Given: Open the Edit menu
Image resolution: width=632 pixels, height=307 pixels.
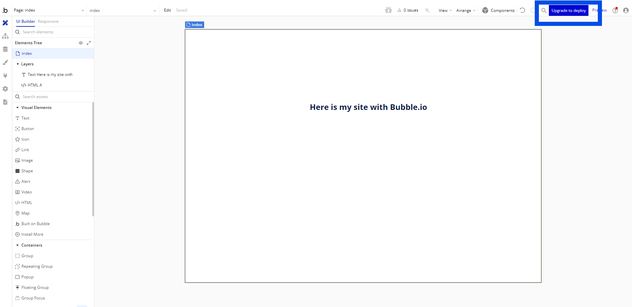Looking at the screenshot, I should 168,10.
